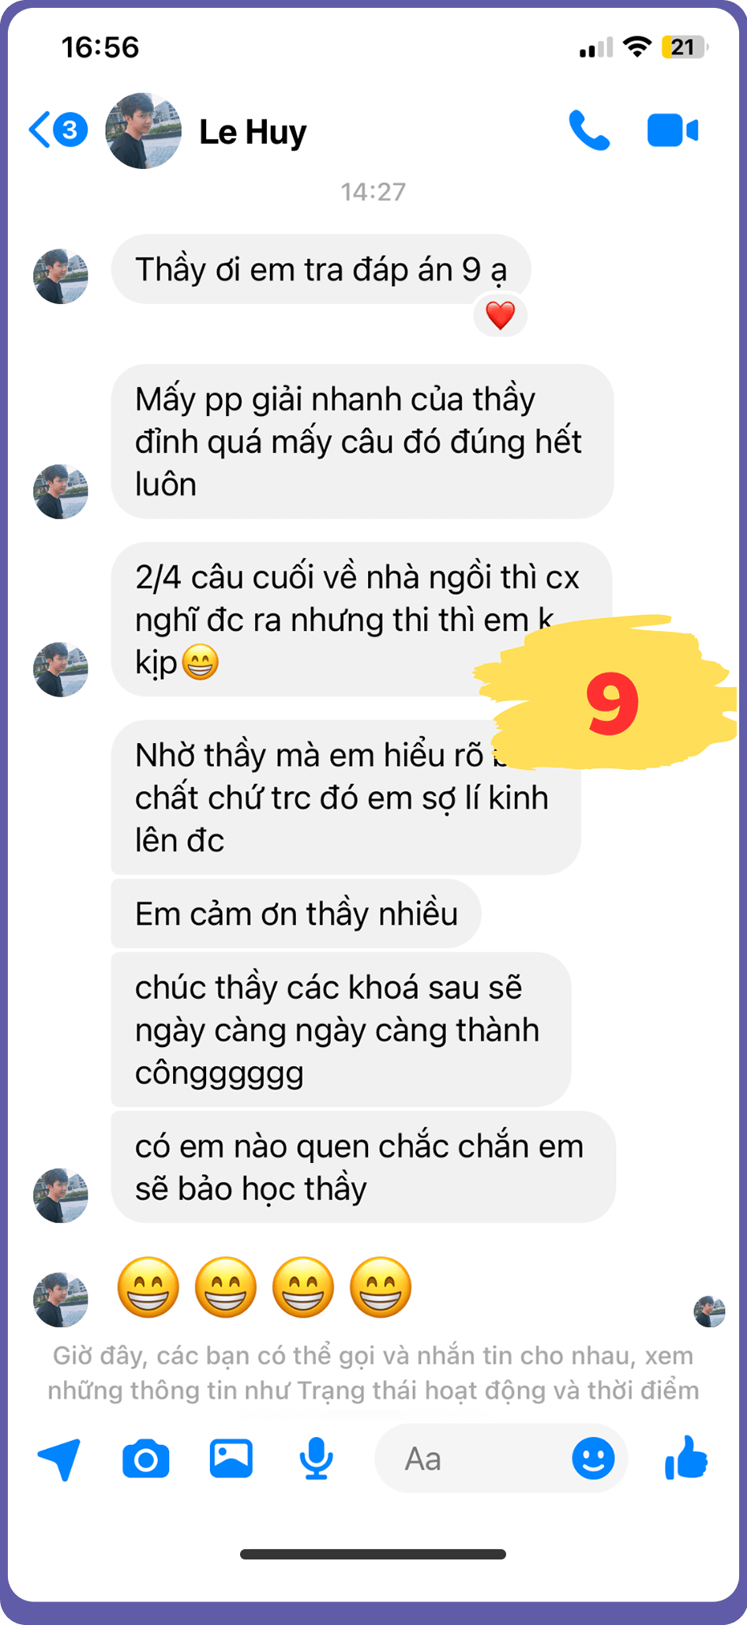Open the camera from message toolbar
The image size is (747, 1625).
(146, 1458)
